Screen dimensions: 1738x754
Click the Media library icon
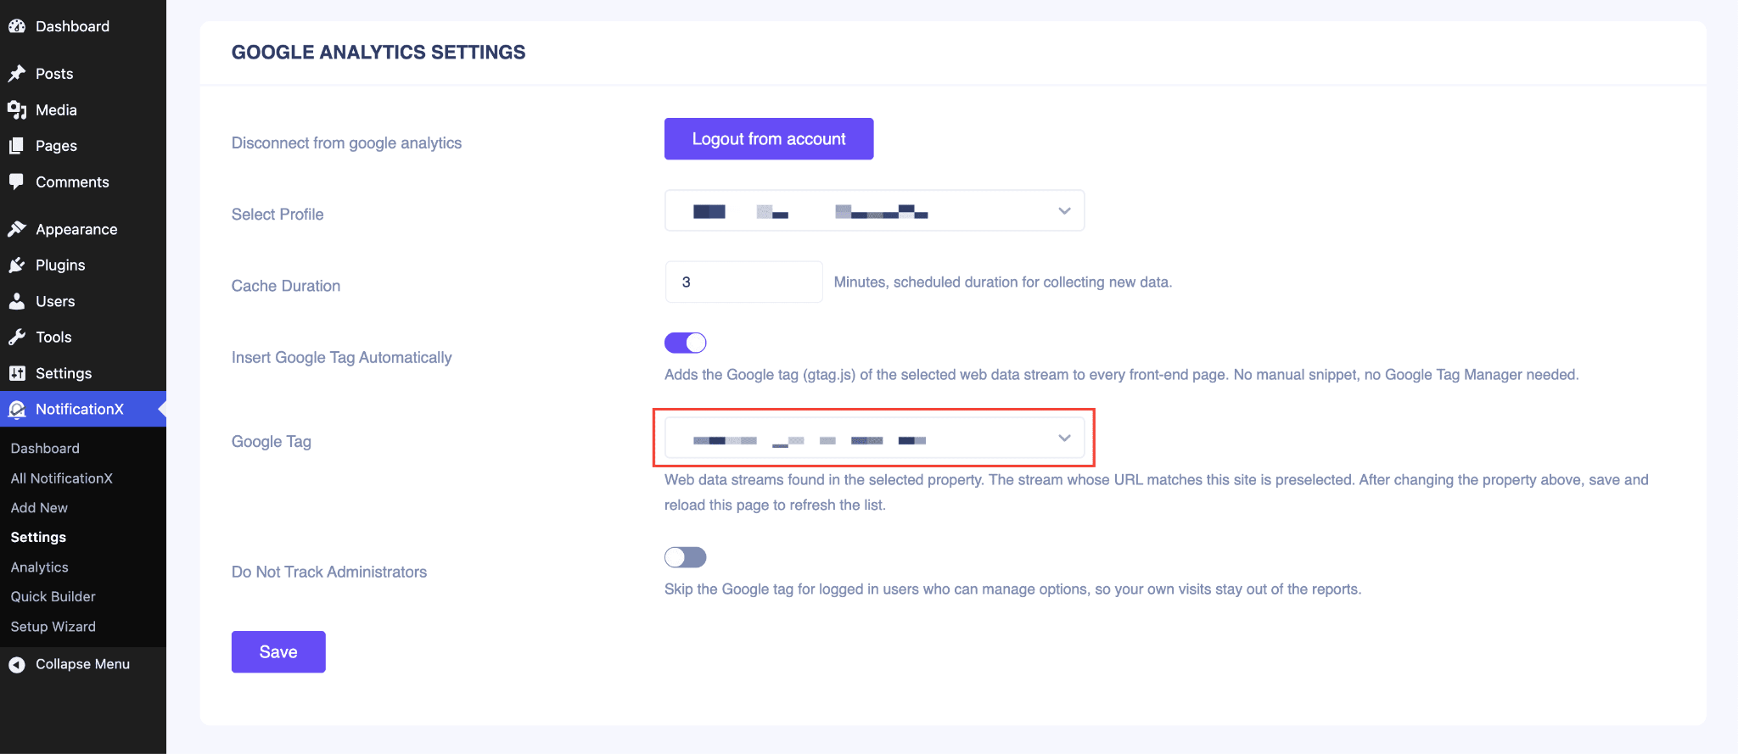(17, 110)
